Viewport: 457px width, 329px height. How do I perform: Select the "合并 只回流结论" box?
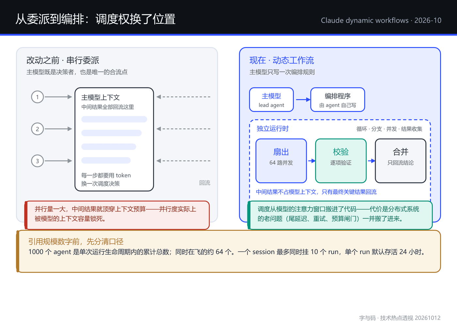pyautogui.click(x=401, y=161)
